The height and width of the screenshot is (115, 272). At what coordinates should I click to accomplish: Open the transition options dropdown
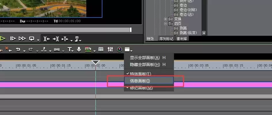63,51
